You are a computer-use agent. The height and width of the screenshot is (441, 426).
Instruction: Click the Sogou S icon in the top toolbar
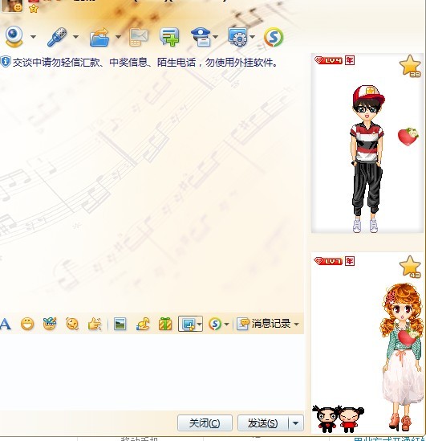[274, 37]
